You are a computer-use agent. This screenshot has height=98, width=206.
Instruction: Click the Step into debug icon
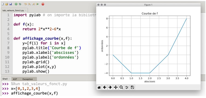[x=30, y=4]
